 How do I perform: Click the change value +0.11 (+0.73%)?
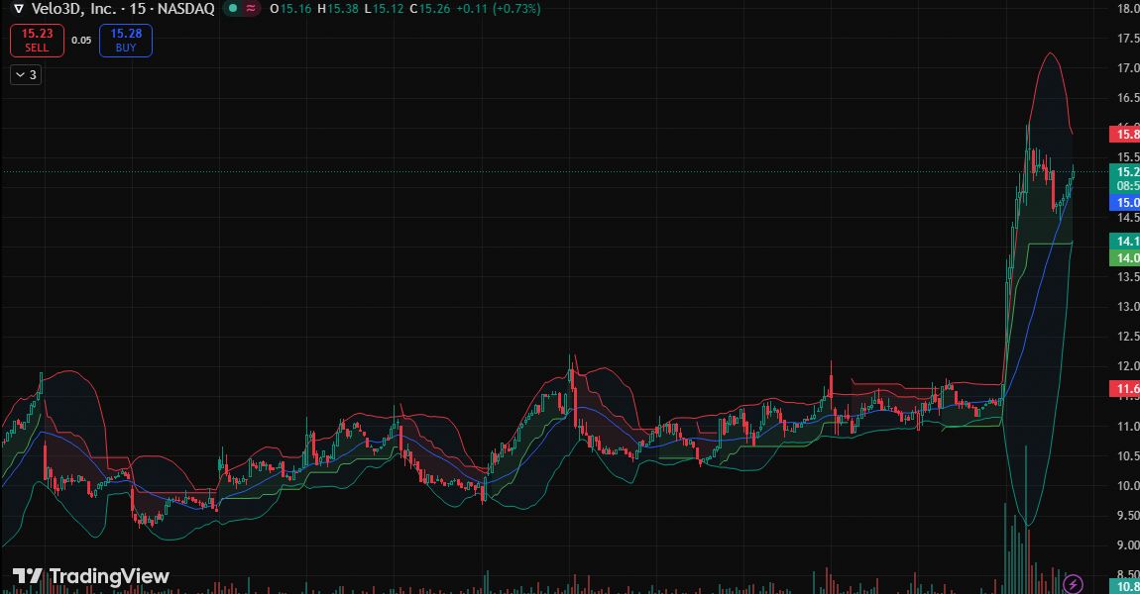[498, 9]
